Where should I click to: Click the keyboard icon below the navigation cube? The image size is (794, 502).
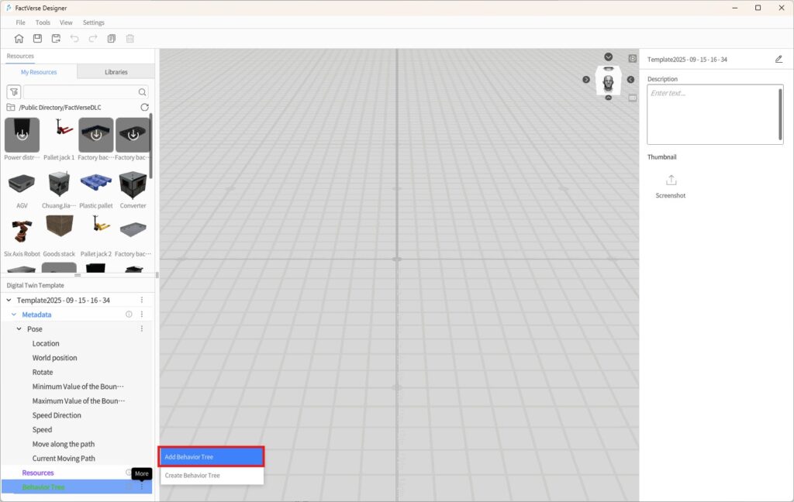(x=633, y=98)
